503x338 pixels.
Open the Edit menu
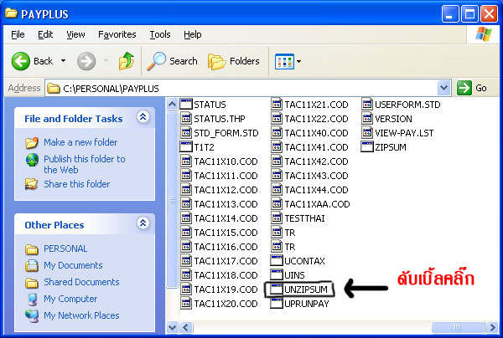click(45, 34)
